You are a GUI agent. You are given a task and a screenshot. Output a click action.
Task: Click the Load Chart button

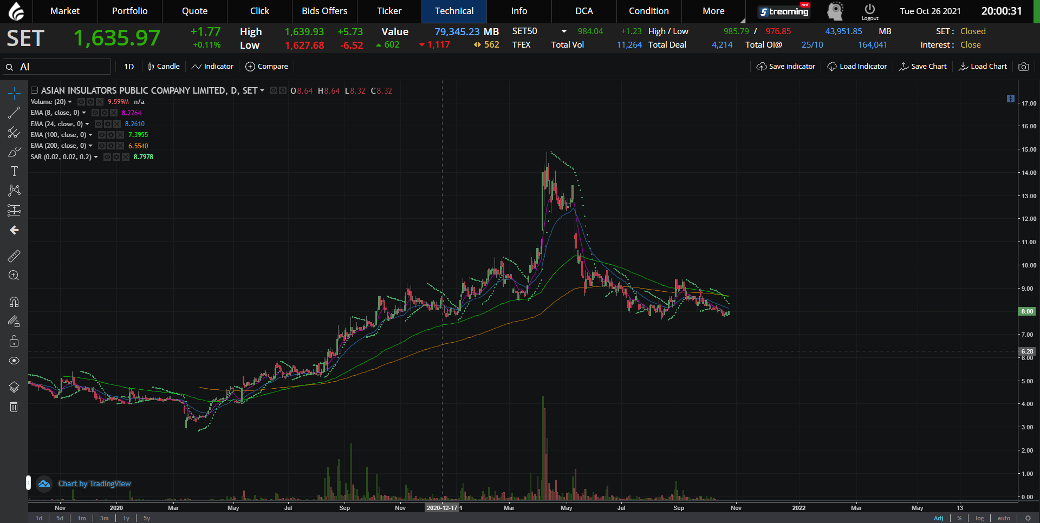pos(983,67)
